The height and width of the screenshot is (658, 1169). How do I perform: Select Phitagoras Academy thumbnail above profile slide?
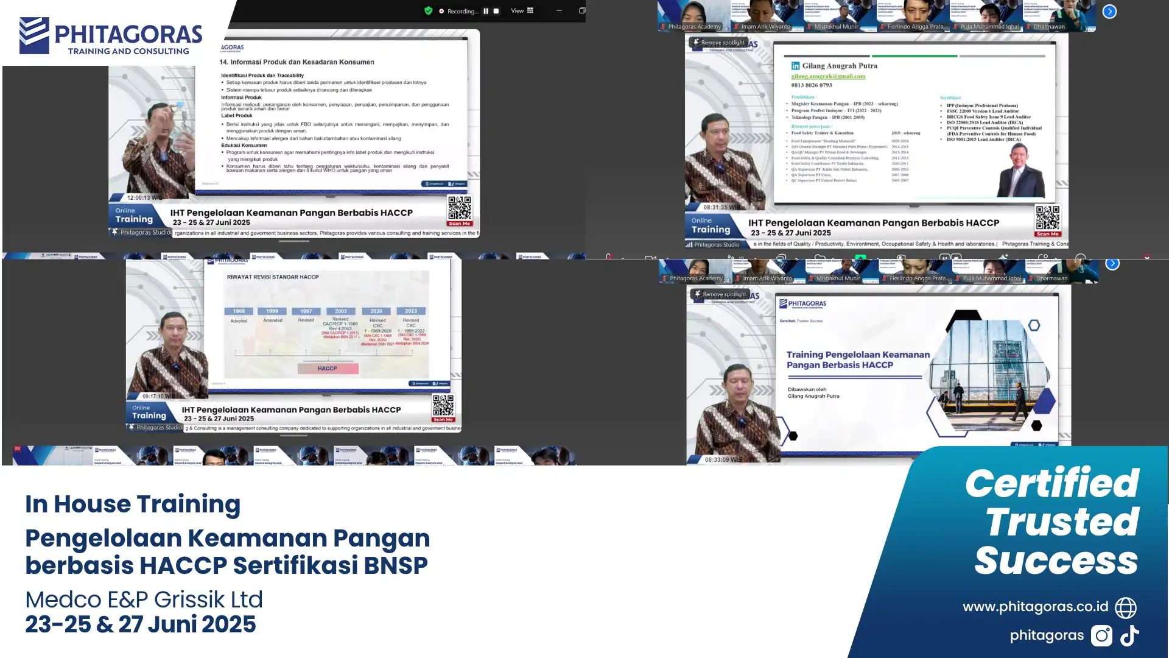(693, 16)
